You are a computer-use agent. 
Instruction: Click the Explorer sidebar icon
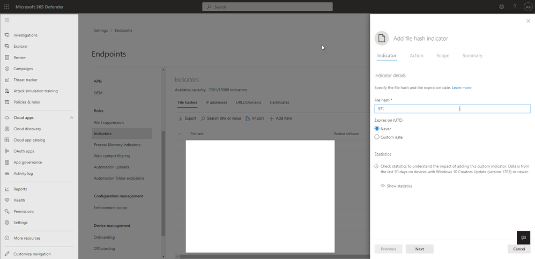click(x=7, y=47)
